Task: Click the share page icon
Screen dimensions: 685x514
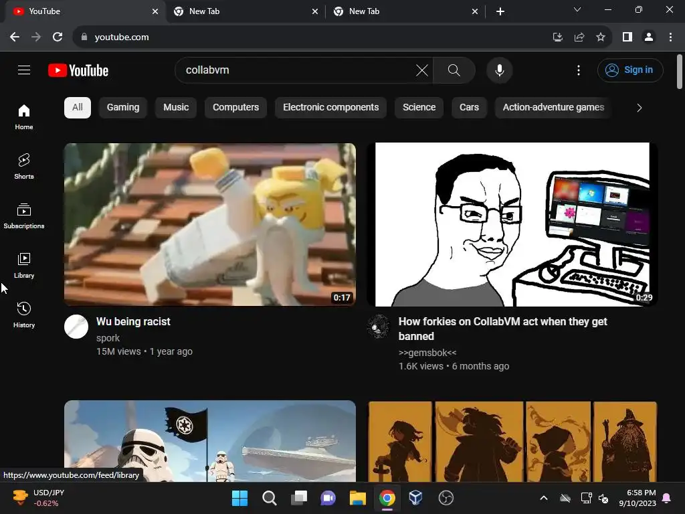Action: pyautogui.click(x=579, y=37)
